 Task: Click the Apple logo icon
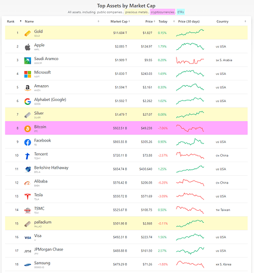[x=28, y=47]
